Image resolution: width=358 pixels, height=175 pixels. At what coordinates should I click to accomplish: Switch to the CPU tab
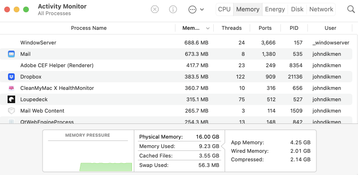pos(225,9)
